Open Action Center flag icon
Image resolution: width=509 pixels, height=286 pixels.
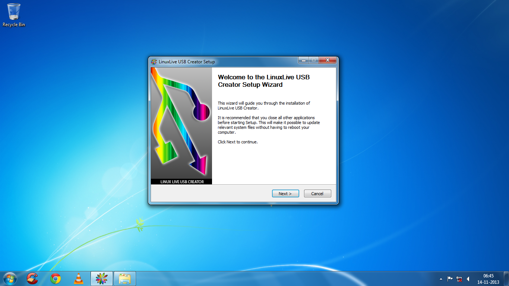coord(450,279)
